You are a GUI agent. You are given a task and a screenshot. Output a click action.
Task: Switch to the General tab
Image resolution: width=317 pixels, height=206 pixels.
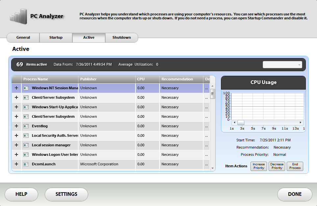click(23, 37)
